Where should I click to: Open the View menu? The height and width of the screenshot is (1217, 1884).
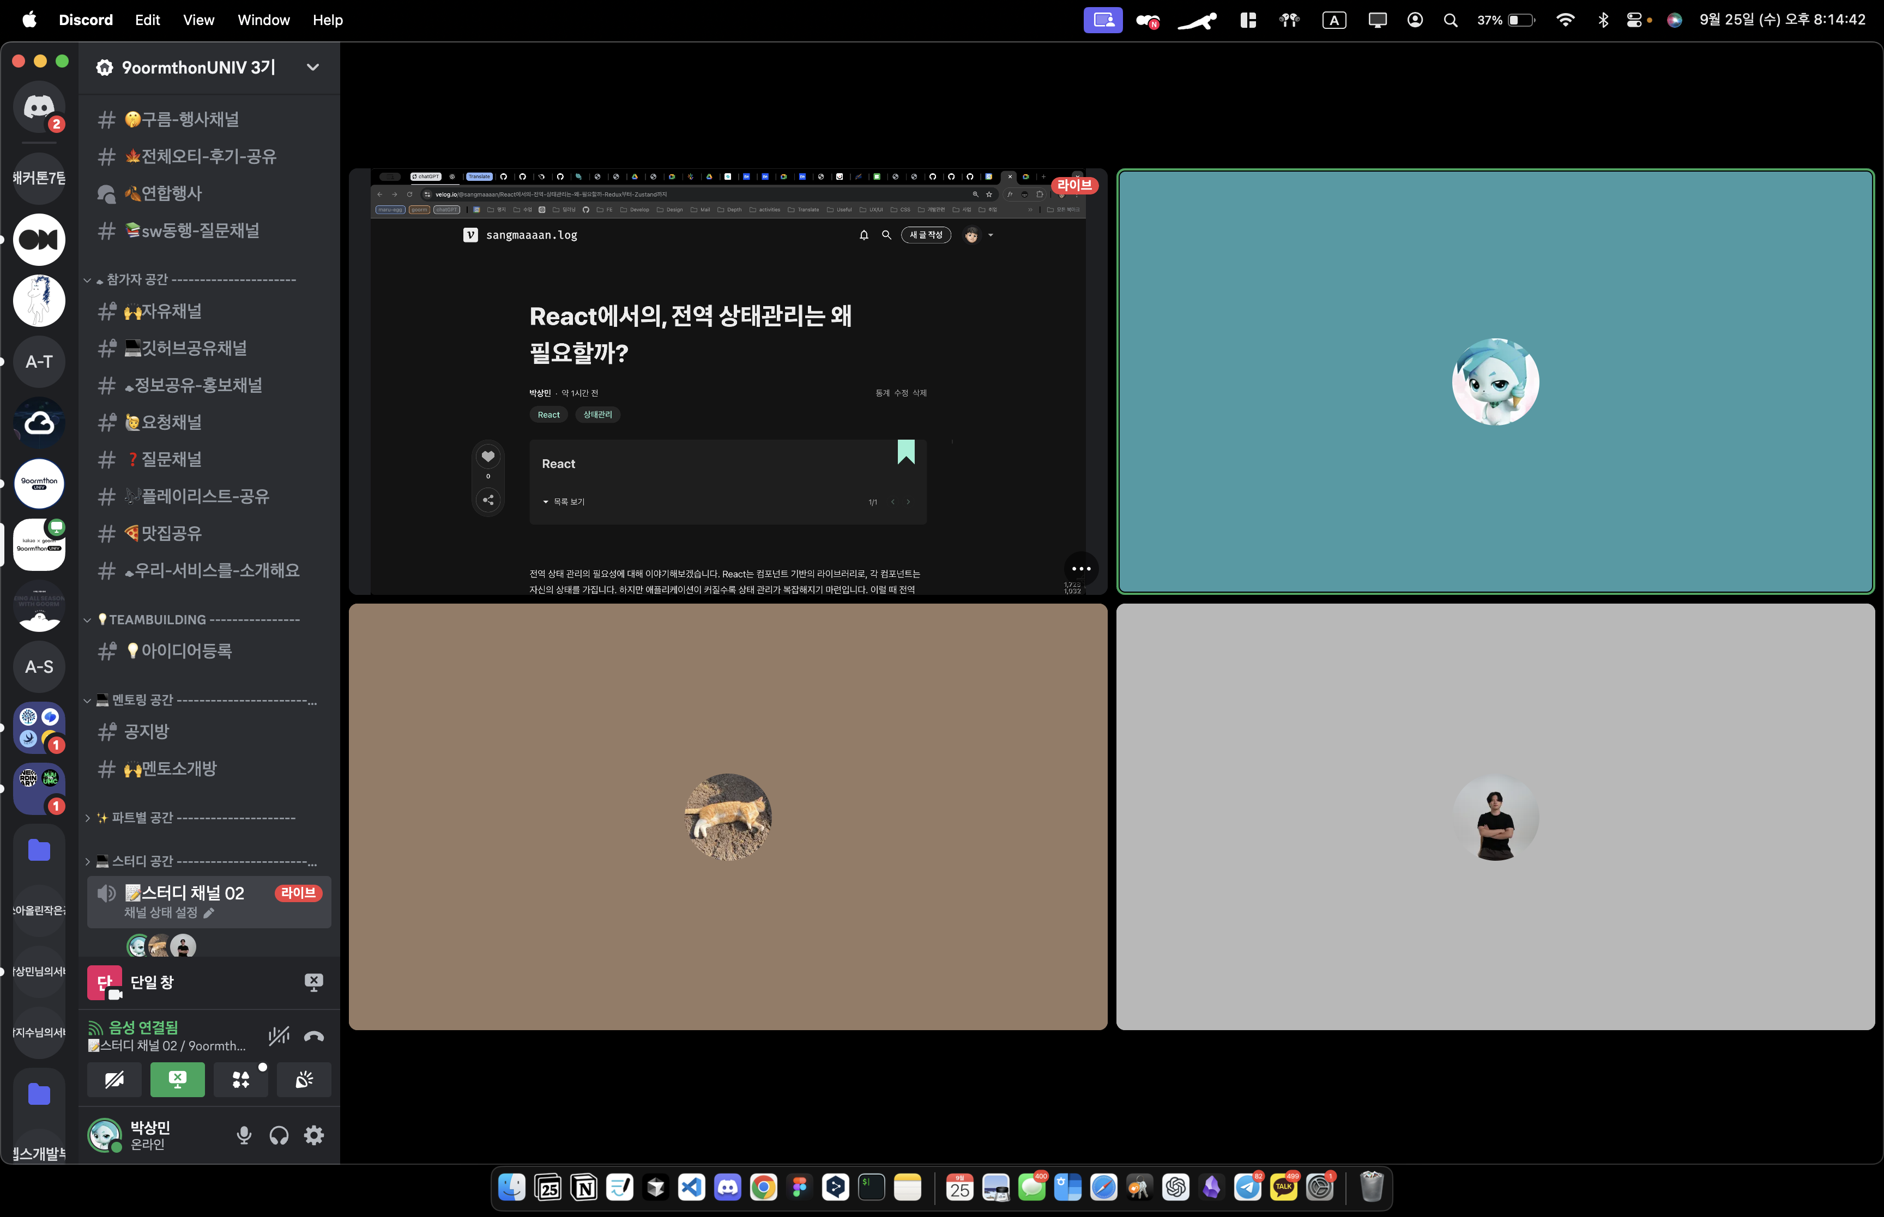pos(198,20)
